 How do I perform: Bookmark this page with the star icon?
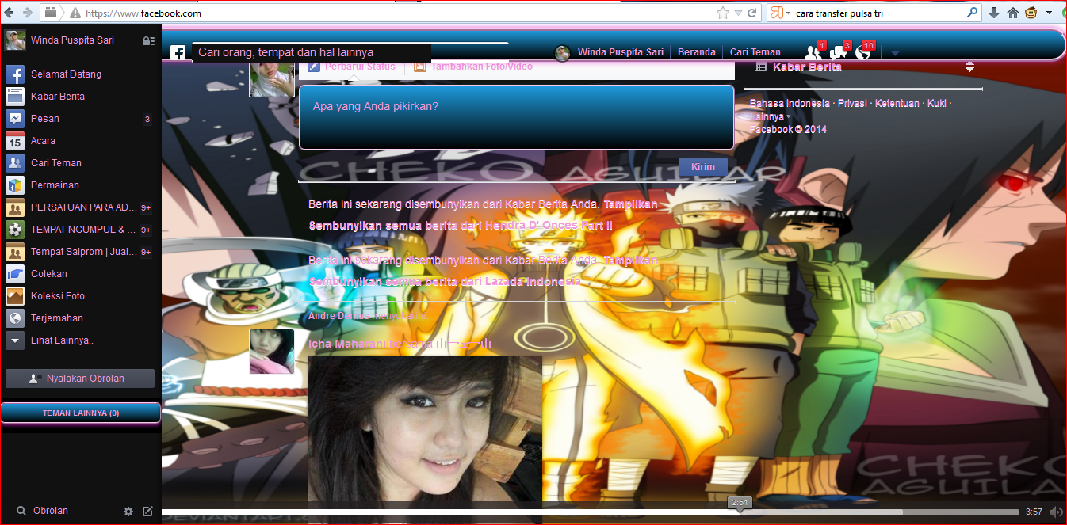click(x=723, y=13)
